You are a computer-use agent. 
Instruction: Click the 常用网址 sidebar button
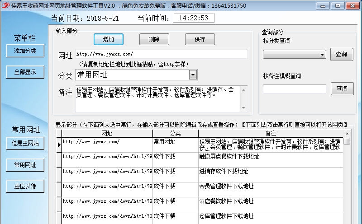pyautogui.click(x=25, y=165)
